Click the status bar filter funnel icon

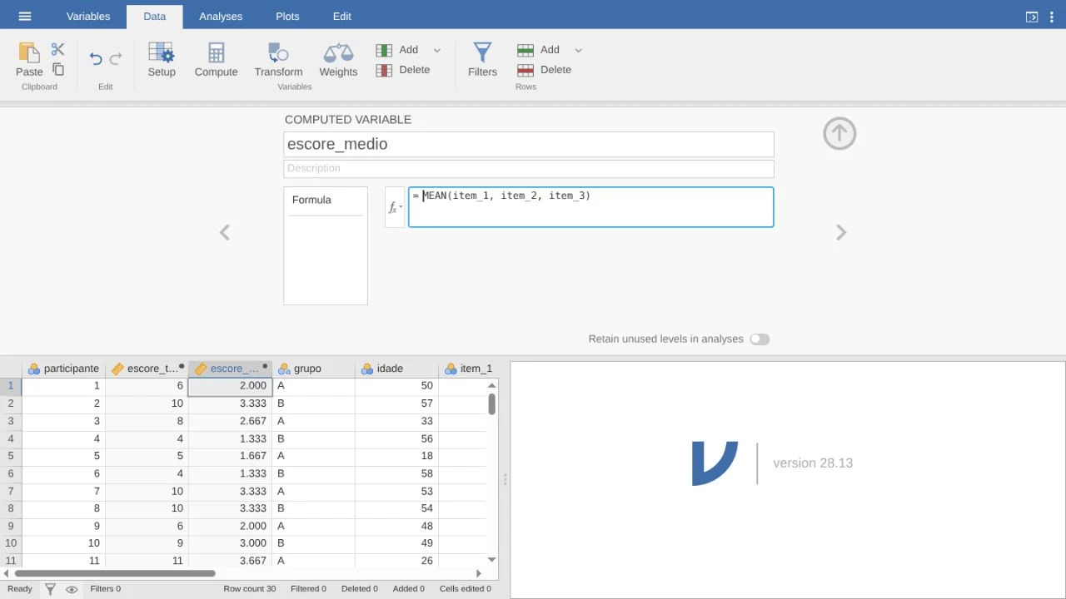point(50,589)
